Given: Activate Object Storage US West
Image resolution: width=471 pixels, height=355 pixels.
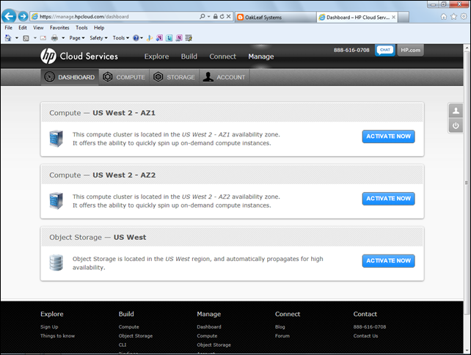Looking at the screenshot, I should point(388,260).
